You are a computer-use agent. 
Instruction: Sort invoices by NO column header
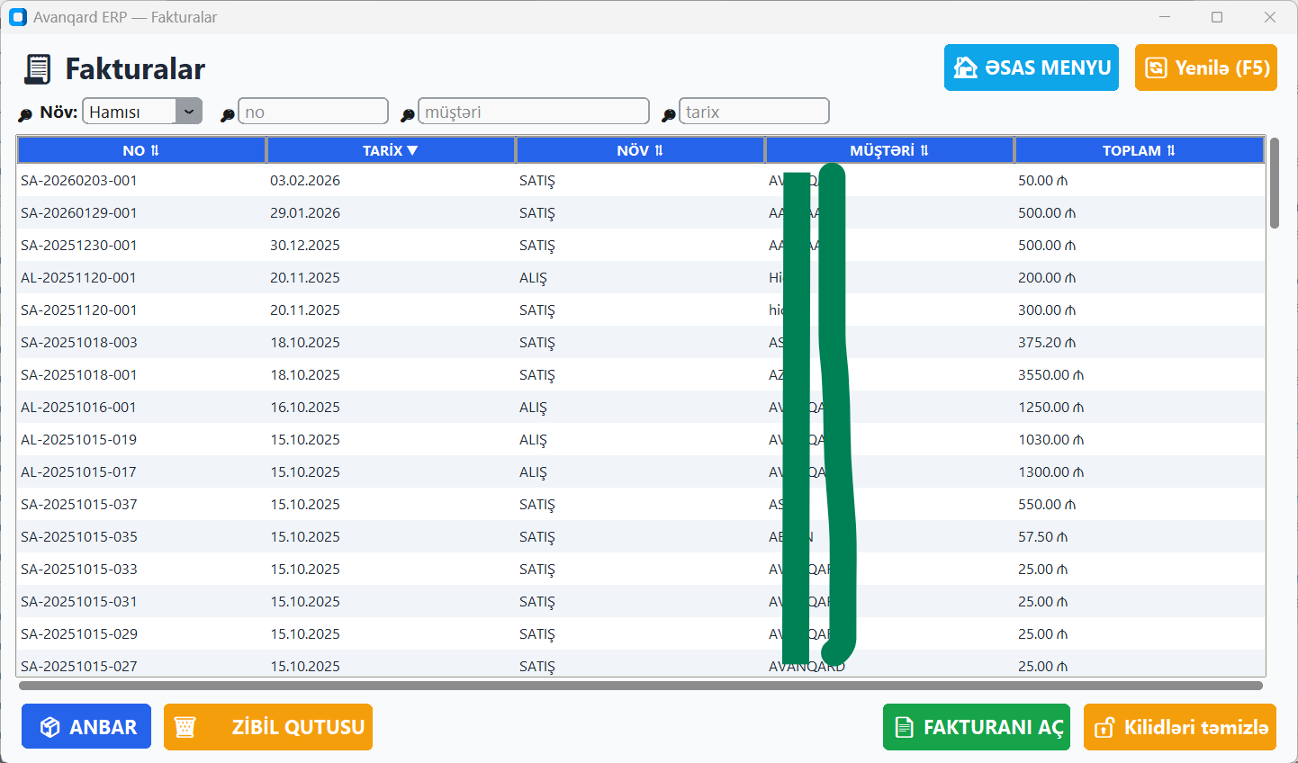tap(141, 150)
